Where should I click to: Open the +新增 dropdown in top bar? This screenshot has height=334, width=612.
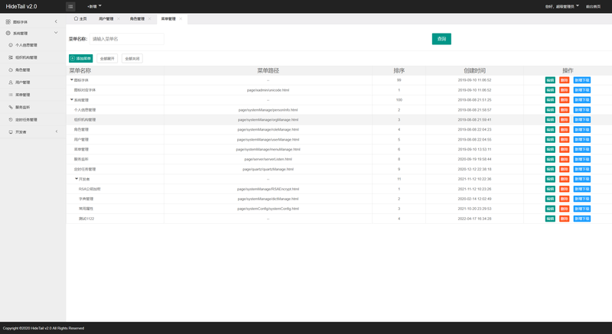pos(94,6)
